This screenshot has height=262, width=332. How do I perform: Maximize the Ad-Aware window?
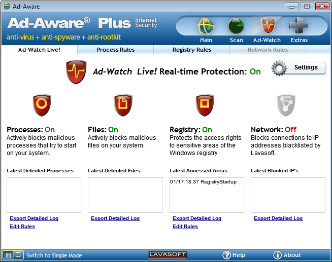pyautogui.click(x=307, y=7)
